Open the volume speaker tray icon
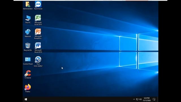 point(140,99)
